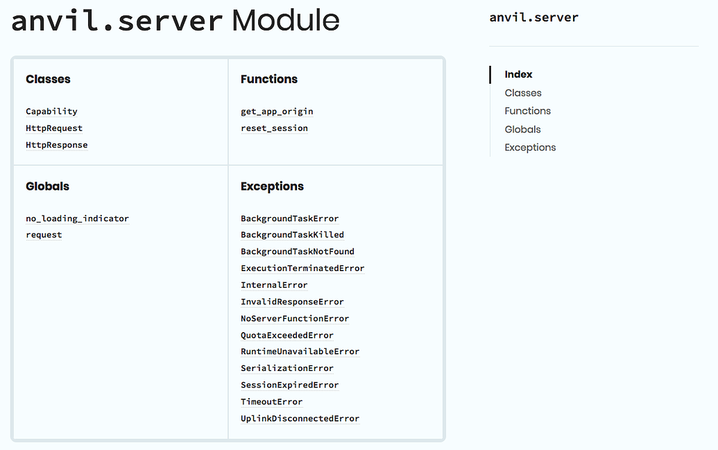The image size is (718, 450).
Task: View the NoServerFunctionError exception
Action: click(295, 319)
